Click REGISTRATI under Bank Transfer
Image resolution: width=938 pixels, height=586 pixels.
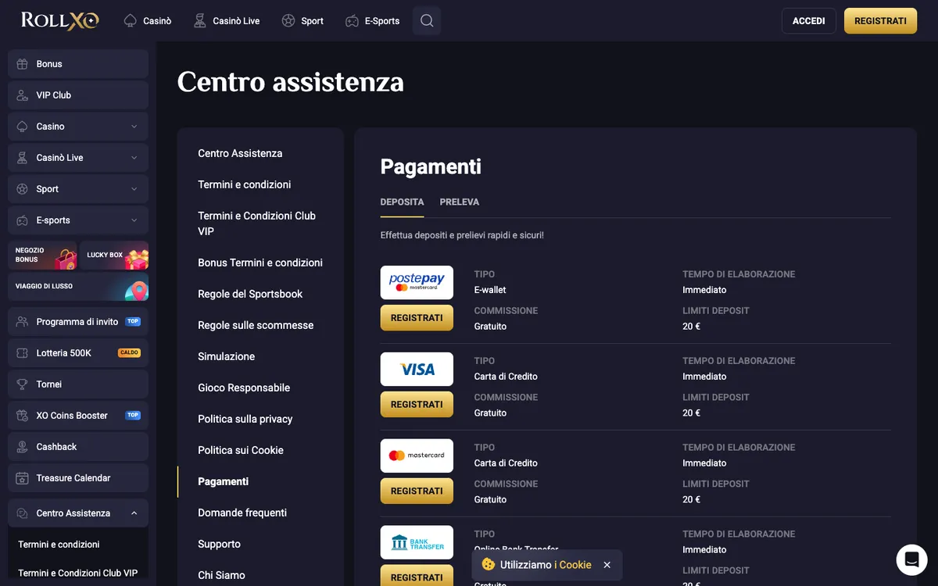[417, 575]
